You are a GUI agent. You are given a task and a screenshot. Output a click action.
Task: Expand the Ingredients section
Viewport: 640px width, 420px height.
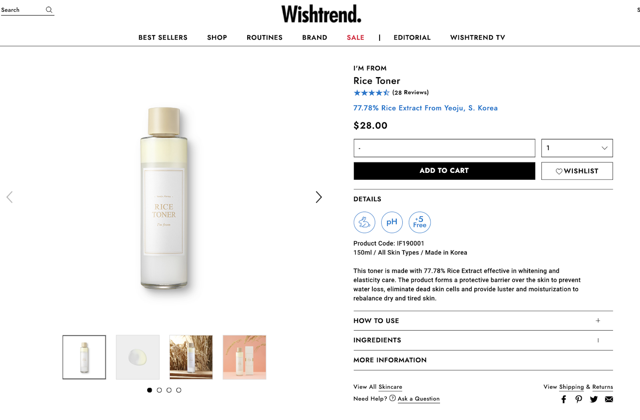click(x=483, y=340)
